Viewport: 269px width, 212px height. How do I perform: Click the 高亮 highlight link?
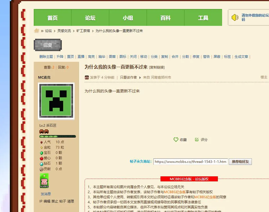[91, 56]
